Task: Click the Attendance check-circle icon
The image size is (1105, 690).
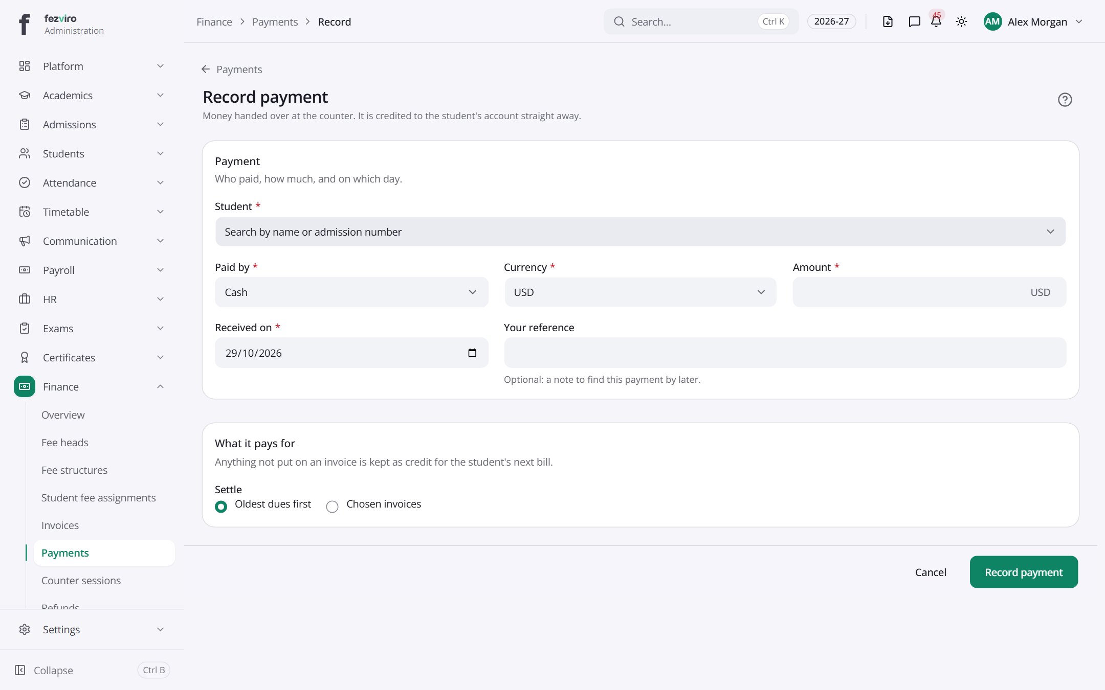Action: pos(25,182)
